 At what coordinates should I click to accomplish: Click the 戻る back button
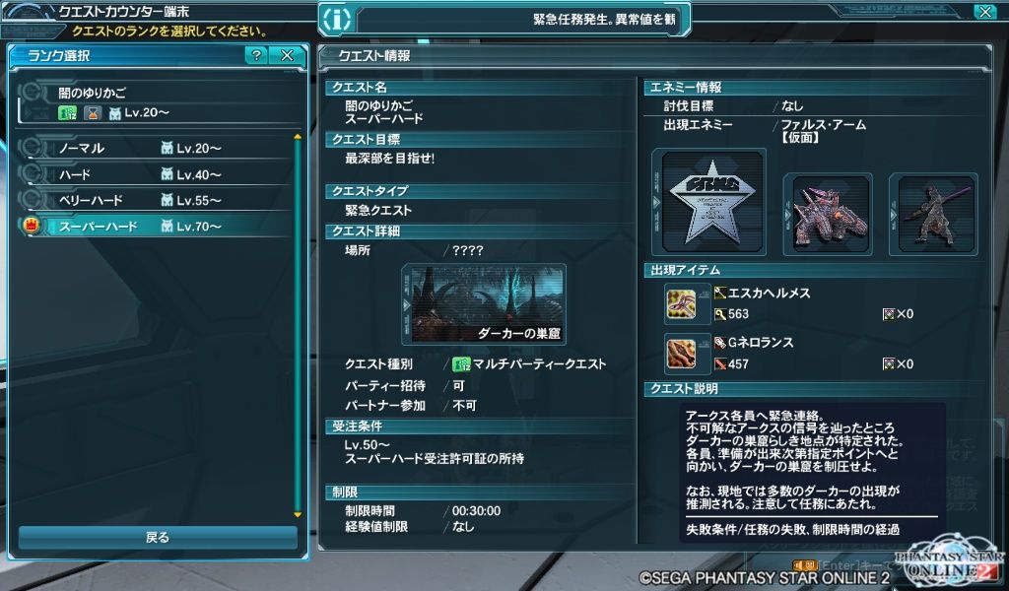point(158,537)
